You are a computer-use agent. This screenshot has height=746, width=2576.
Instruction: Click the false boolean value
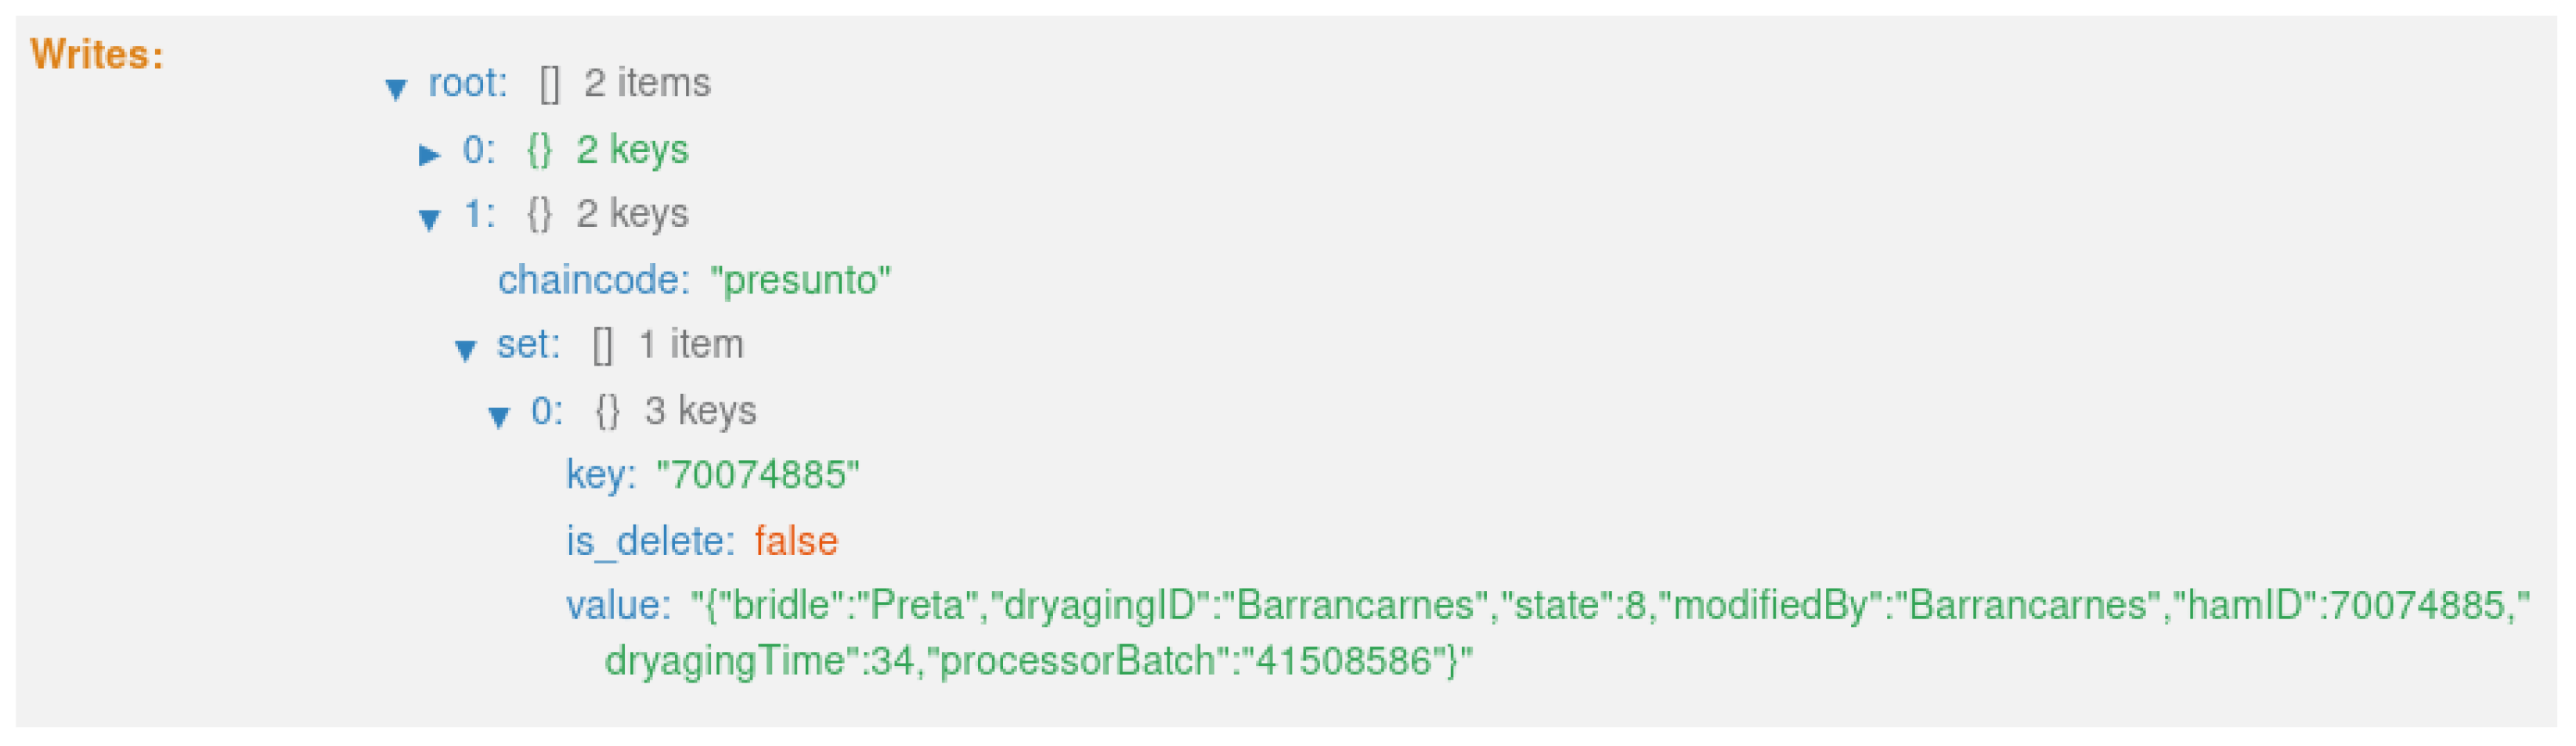click(796, 541)
